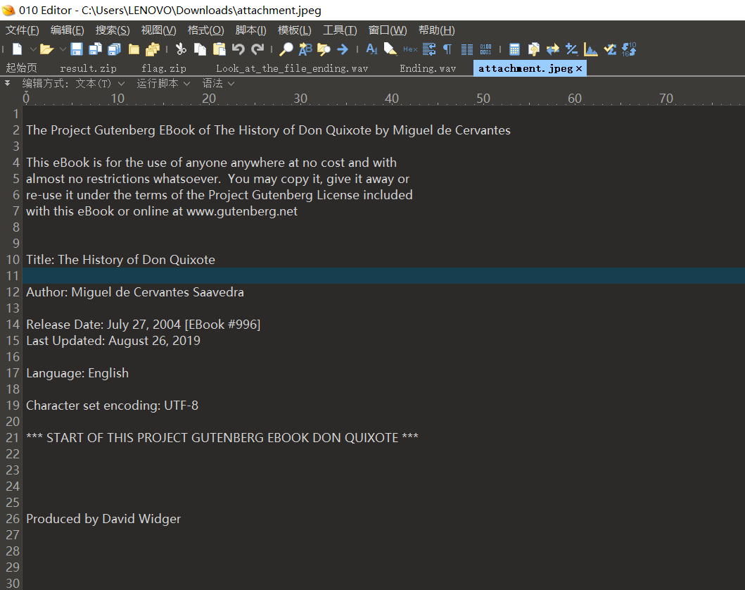The width and height of the screenshot is (745, 590).
Task: Click the Undo arrow icon
Action: pos(238,49)
